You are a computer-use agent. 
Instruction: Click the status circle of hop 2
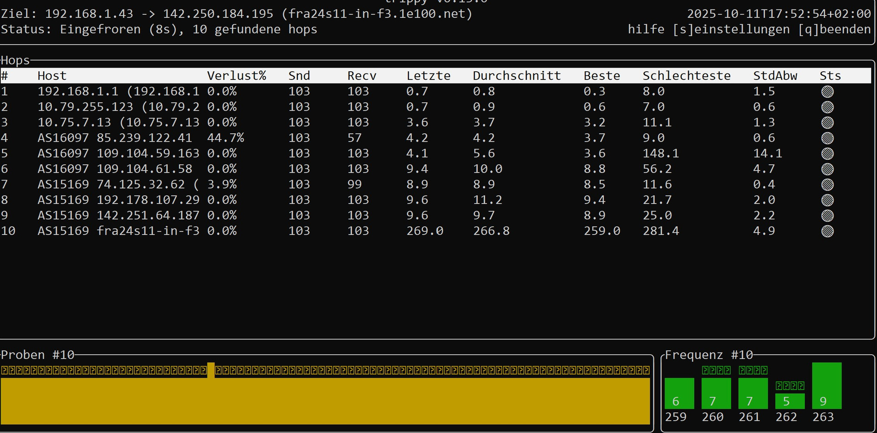coord(827,107)
